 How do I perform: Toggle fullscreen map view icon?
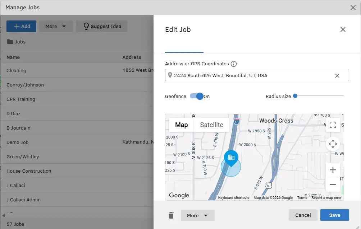333,125
